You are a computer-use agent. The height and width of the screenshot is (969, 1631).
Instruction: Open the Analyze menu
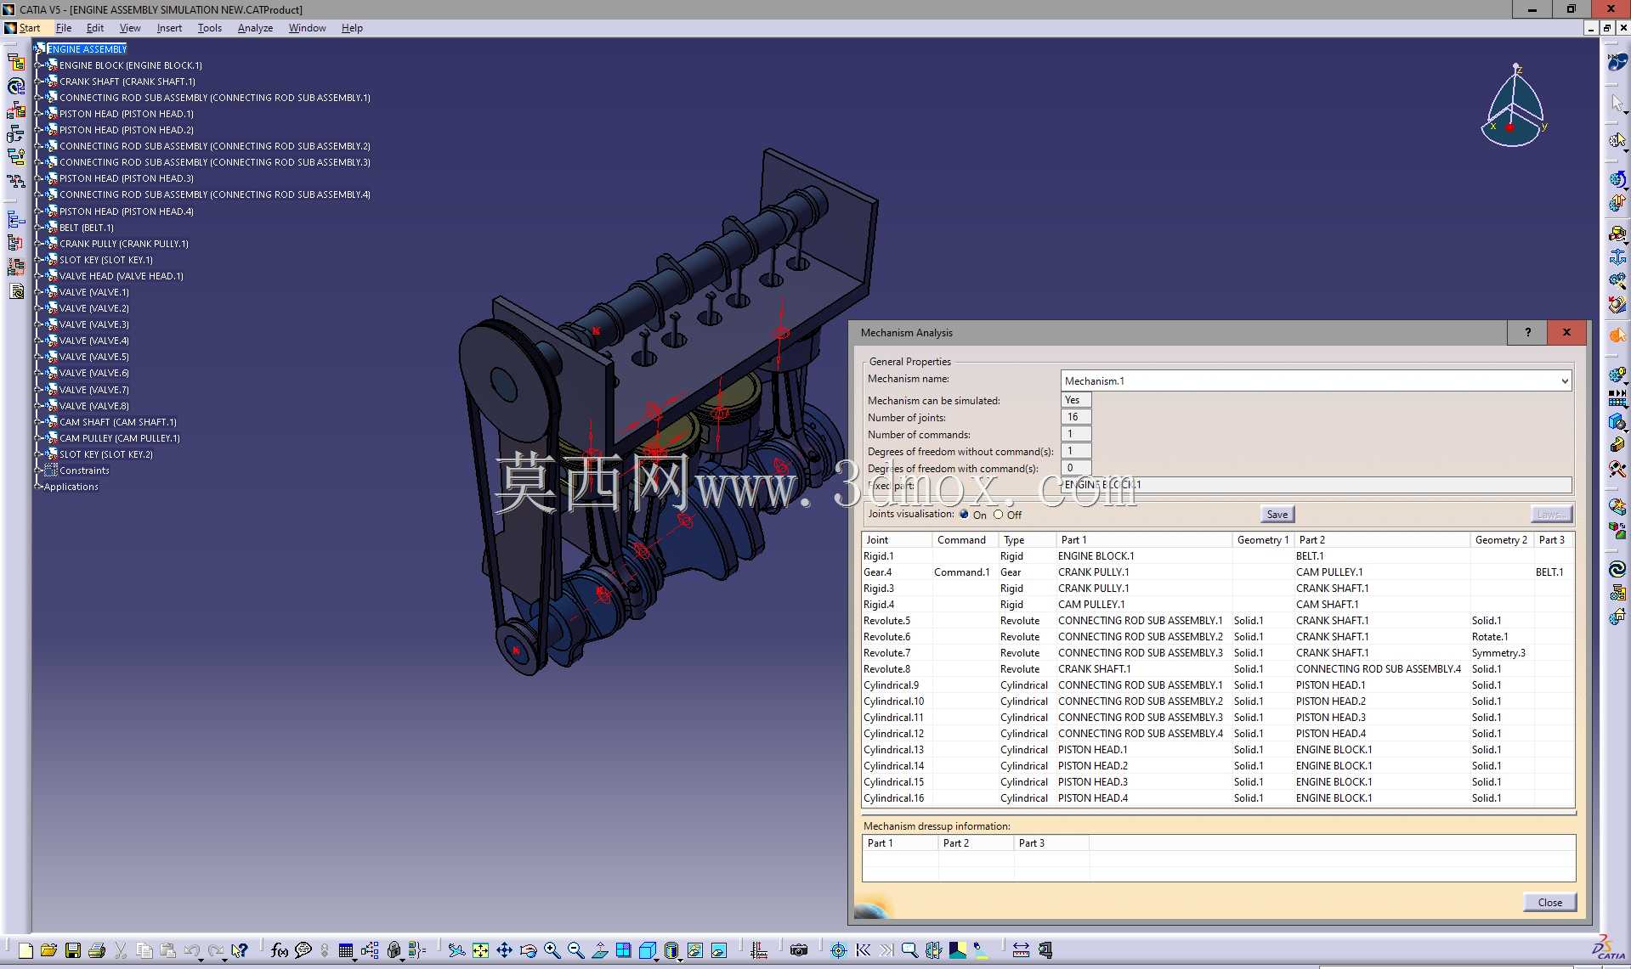coord(255,28)
